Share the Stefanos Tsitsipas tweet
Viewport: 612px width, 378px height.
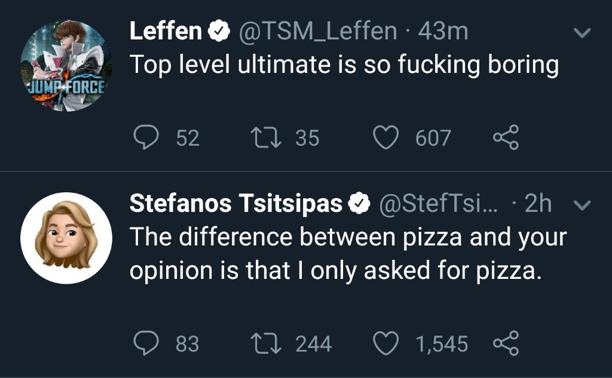tap(506, 343)
